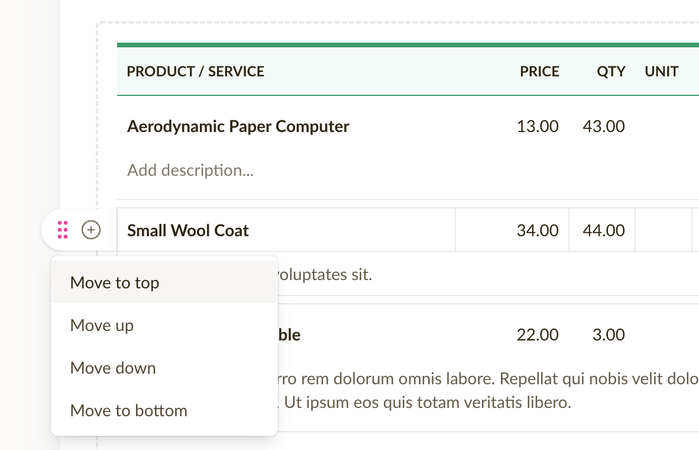The width and height of the screenshot is (699, 450).
Task: Click the empty unit cell of Small Wool Coat
Action: click(664, 230)
